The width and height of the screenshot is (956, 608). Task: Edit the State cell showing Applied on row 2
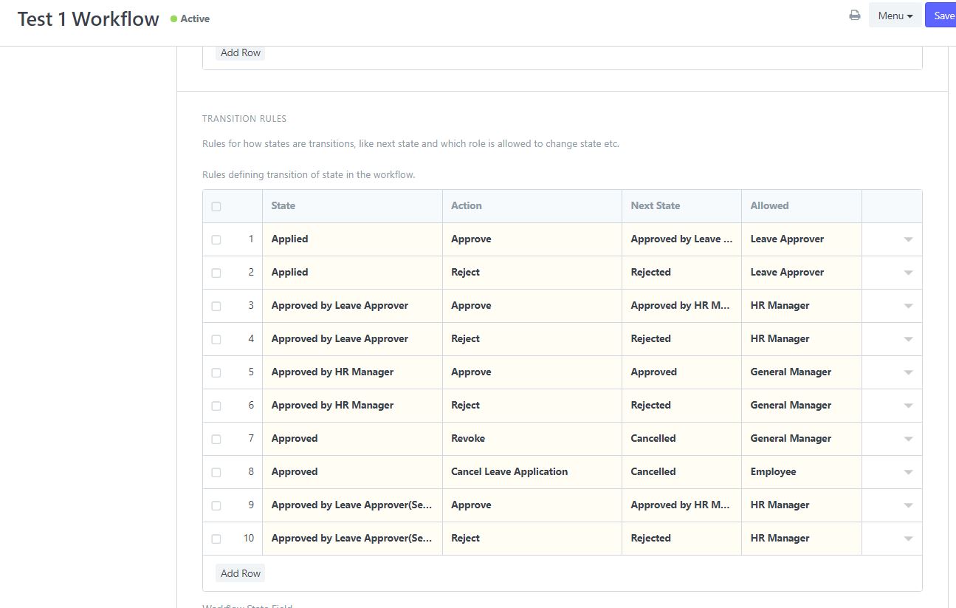click(289, 273)
